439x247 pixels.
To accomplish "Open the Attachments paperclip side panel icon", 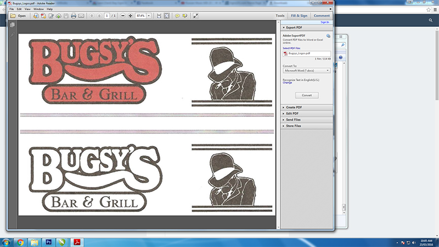I will tap(12, 35).
